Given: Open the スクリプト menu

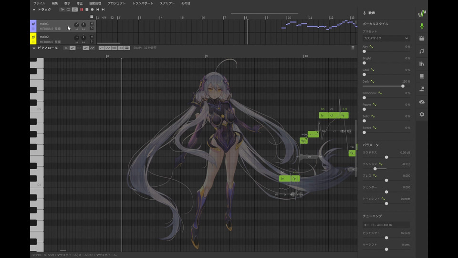Looking at the screenshot, I should click(x=167, y=3).
